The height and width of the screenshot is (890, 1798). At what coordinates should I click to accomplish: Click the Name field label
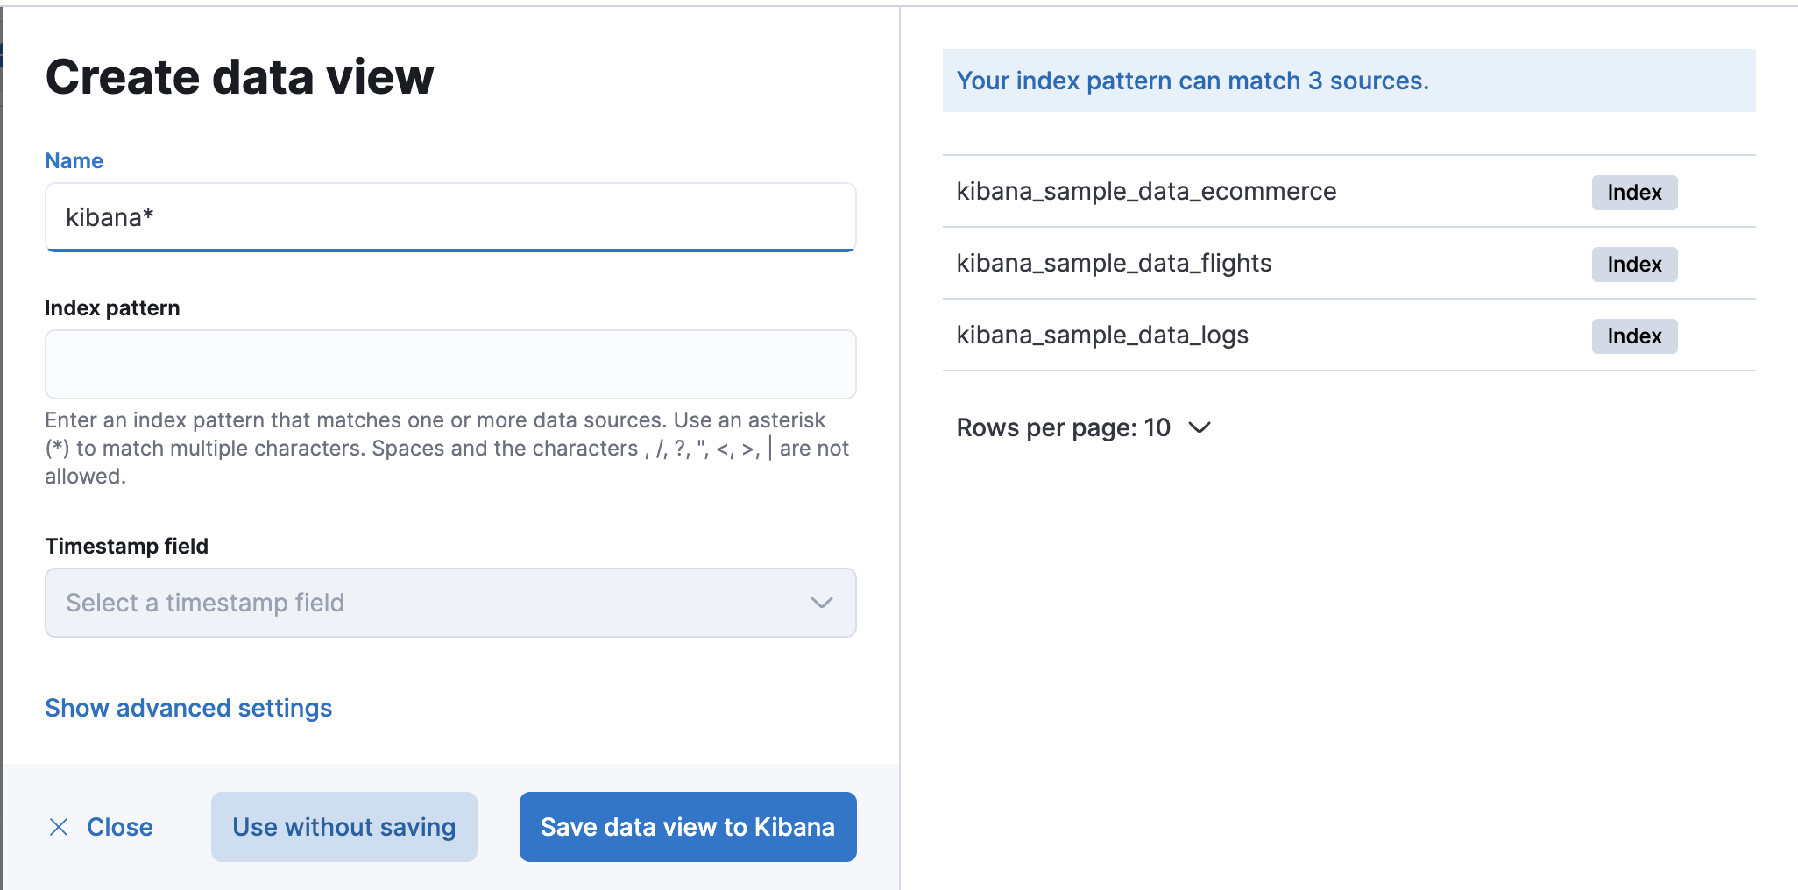[74, 160]
